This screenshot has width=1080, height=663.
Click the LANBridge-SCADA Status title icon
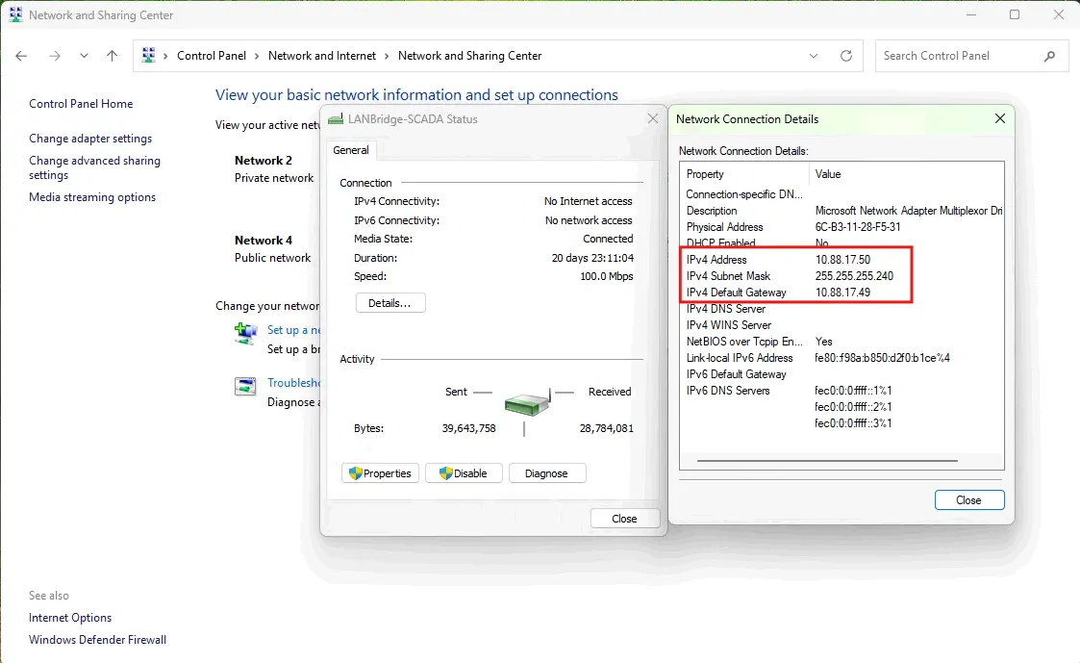tap(336, 119)
